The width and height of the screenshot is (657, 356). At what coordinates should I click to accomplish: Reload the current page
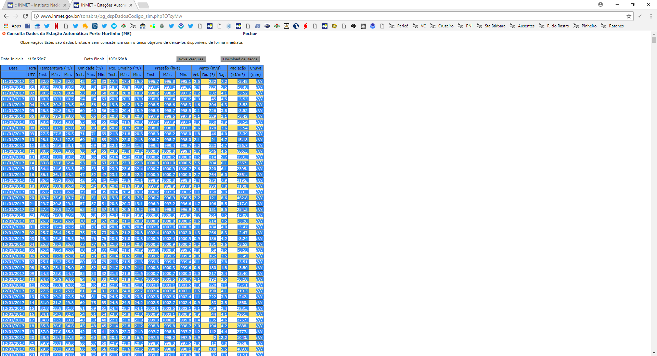tap(25, 16)
